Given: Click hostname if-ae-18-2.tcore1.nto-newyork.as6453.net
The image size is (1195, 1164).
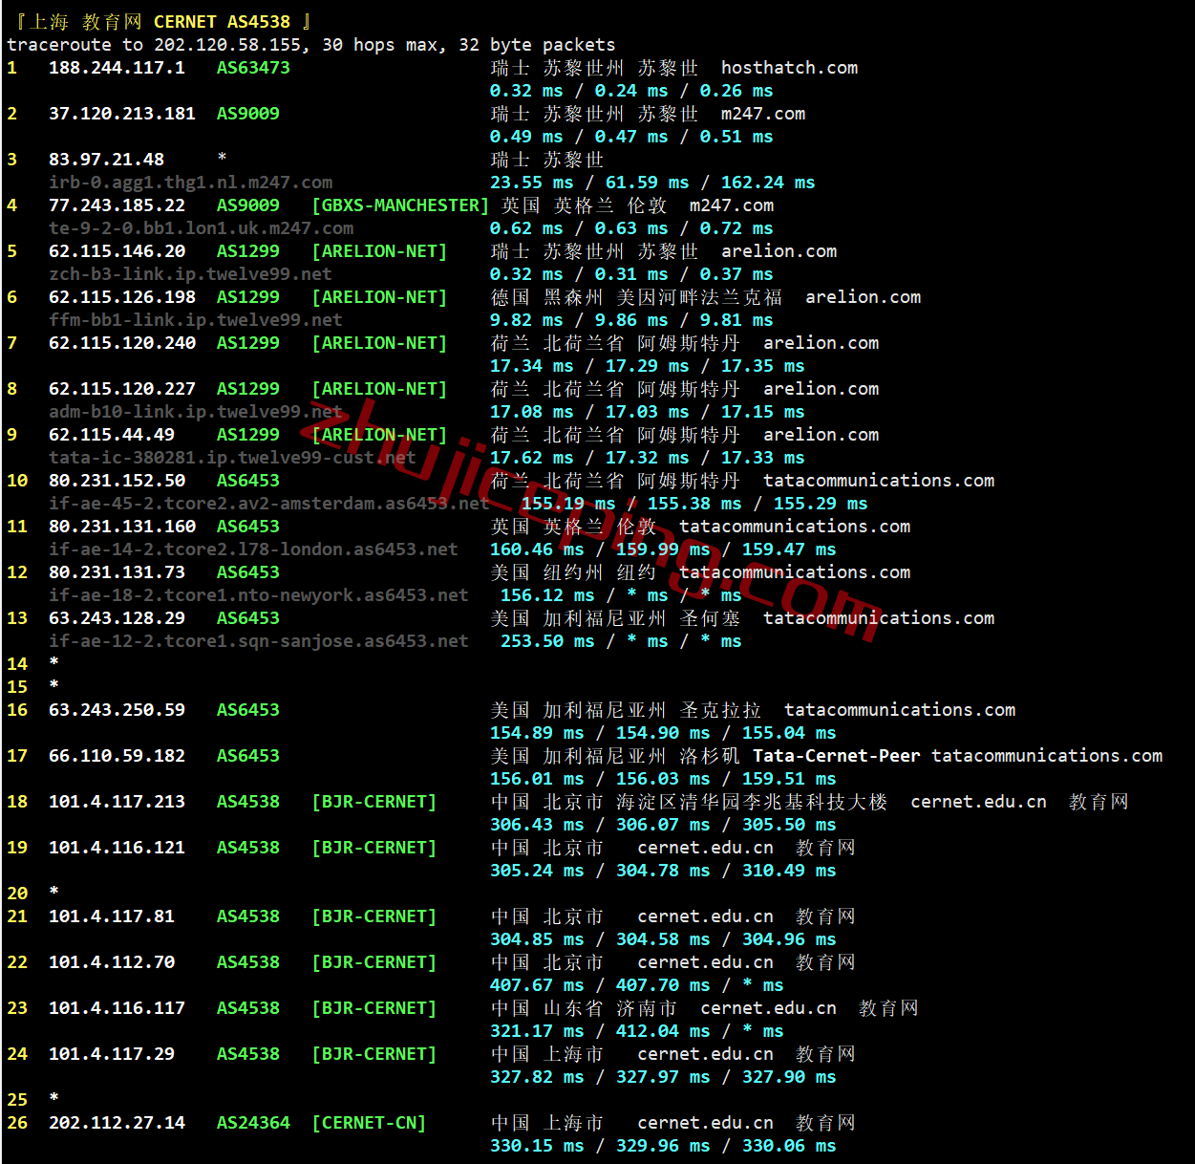Looking at the screenshot, I should 259,595.
